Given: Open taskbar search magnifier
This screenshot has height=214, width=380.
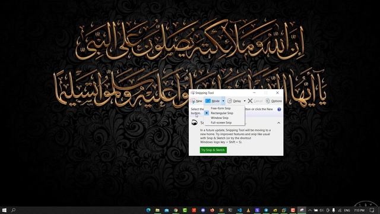Looking at the screenshot, I should coord(14,210).
